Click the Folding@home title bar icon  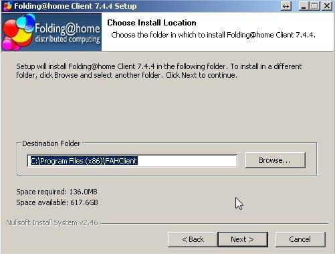[7, 6]
